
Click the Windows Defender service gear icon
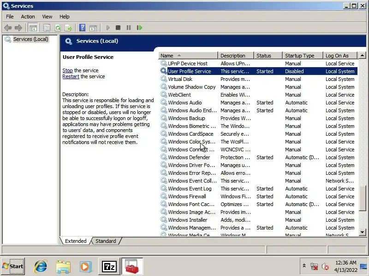163,157
